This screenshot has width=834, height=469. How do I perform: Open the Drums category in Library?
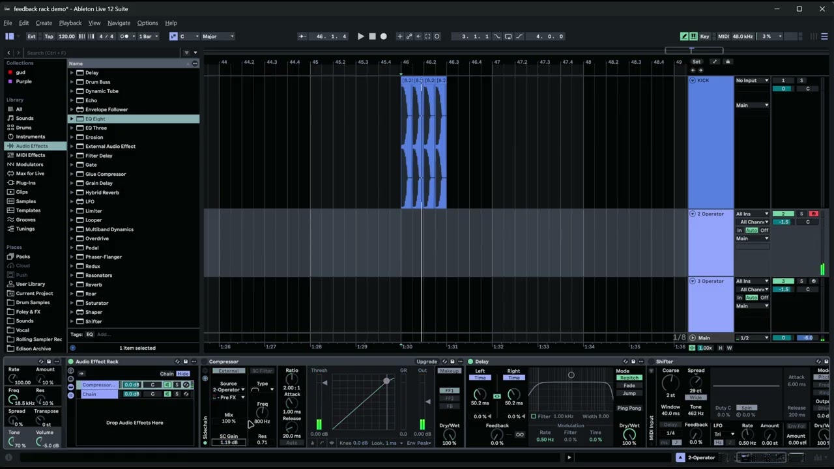(23, 128)
